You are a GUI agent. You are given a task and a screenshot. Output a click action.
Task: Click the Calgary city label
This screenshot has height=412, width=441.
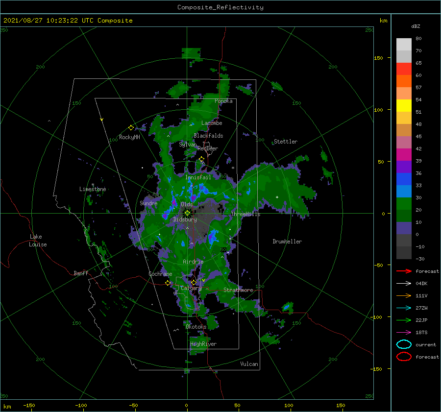pos(191,288)
